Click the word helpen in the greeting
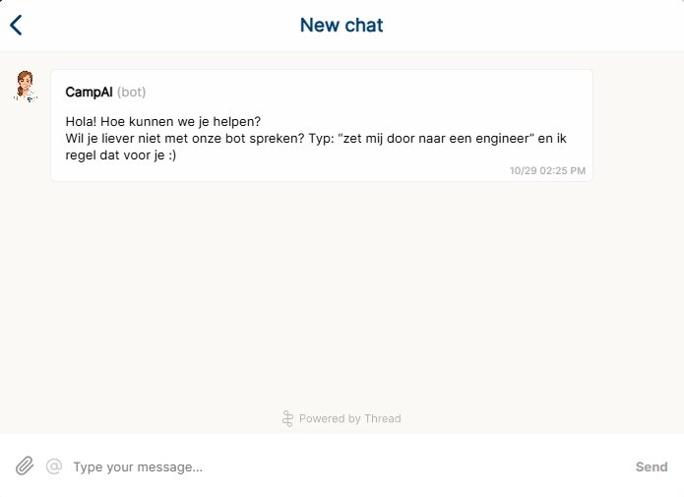The width and height of the screenshot is (684, 497). [x=238, y=122]
